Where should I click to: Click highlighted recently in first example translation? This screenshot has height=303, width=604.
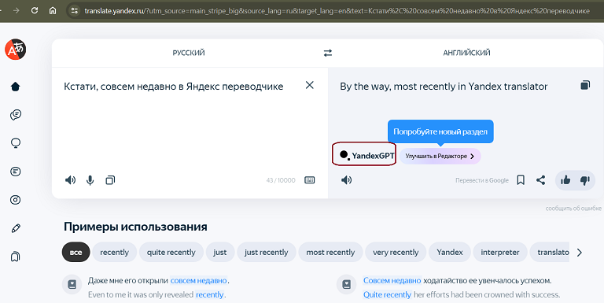coord(210,295)
